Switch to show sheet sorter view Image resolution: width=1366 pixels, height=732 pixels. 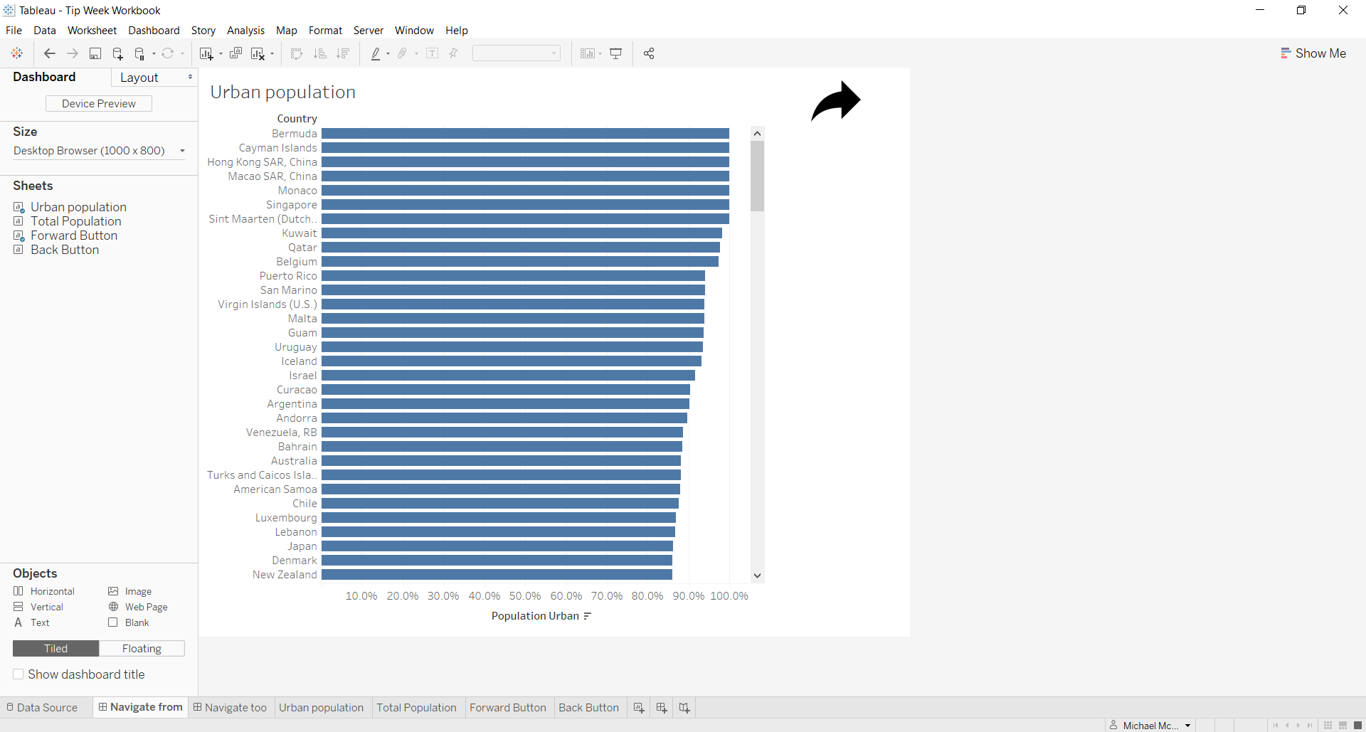pos(1328,726)
